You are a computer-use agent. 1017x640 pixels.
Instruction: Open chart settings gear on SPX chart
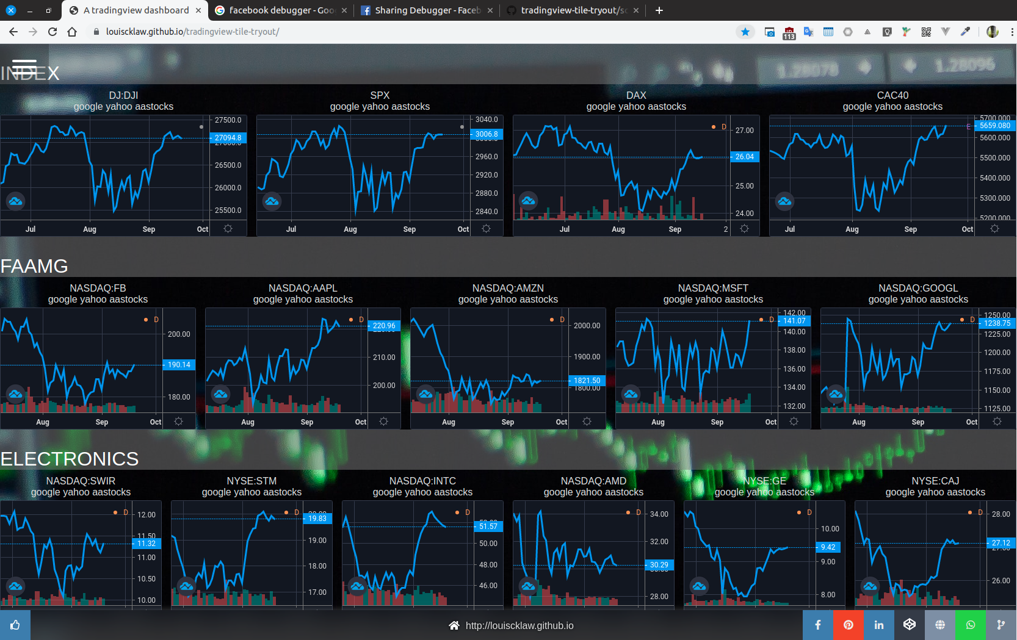pos(486,228)
